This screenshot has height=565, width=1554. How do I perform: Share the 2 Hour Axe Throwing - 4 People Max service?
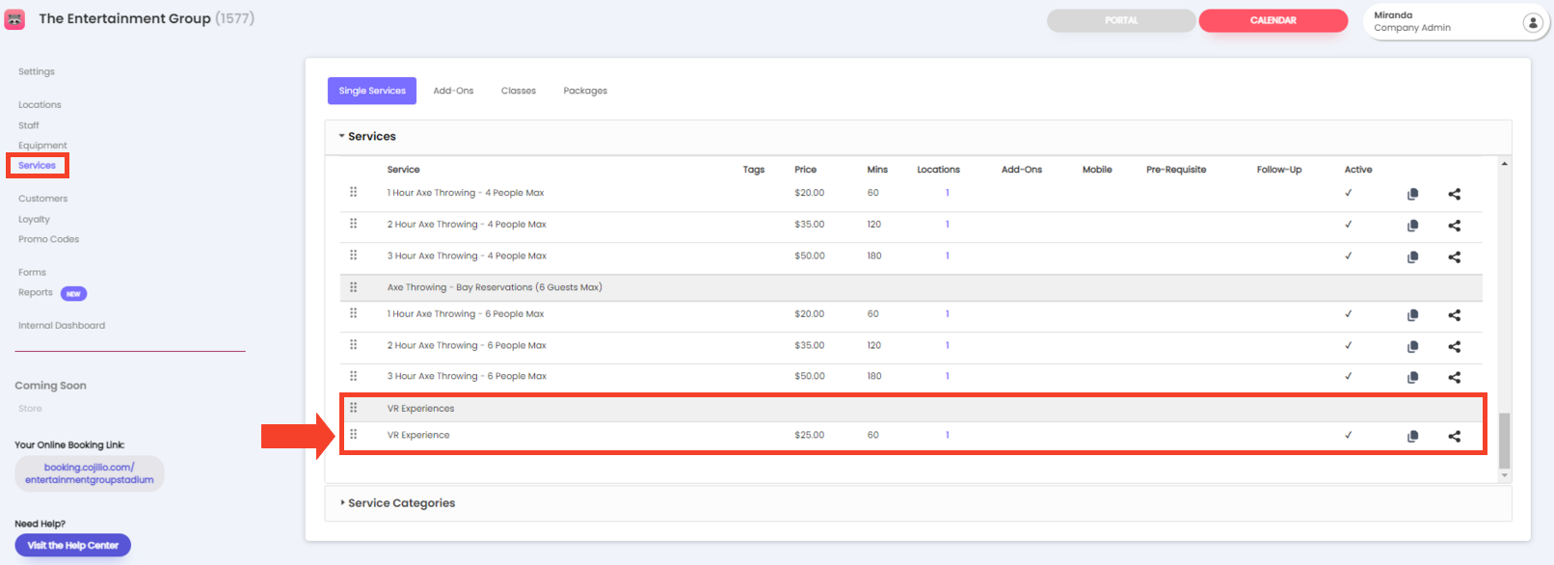pyautogui.click(x=1454, y=226)
